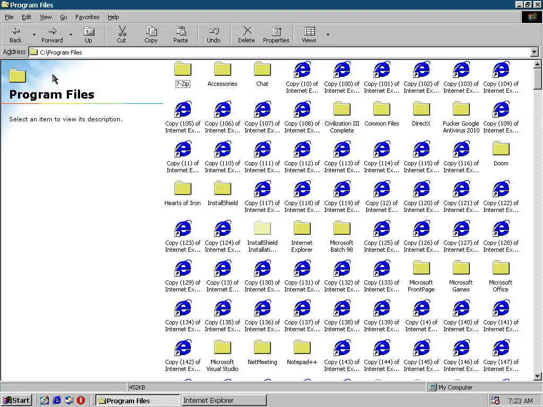Launch Internet Explorer from Quick Launch
Image resolution: width=543 pixels, height=407 pixels.
coord(57,401)
